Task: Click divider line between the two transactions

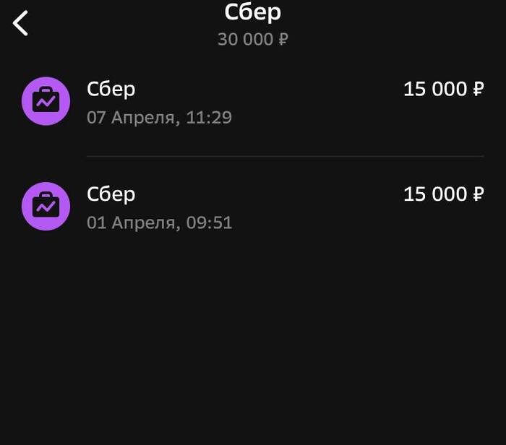Action: click(x=286, y=156)
